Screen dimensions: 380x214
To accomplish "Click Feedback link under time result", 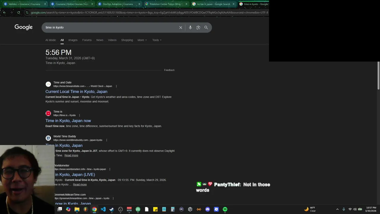I will click(x=169, y=70).
